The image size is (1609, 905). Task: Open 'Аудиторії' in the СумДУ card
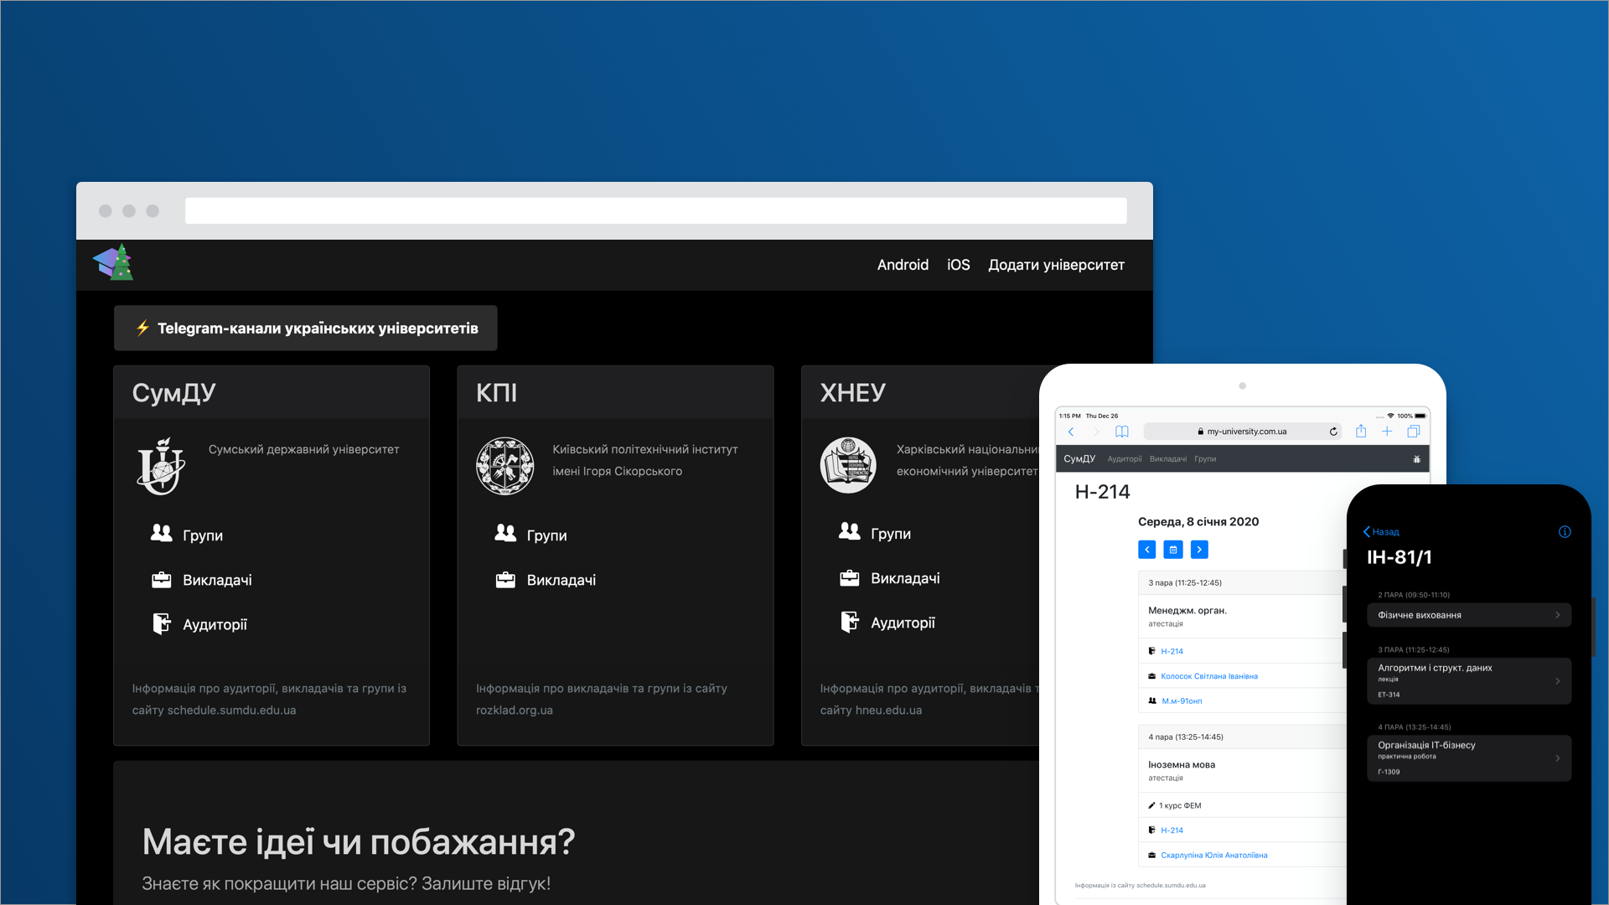click(x=215, y=624)
